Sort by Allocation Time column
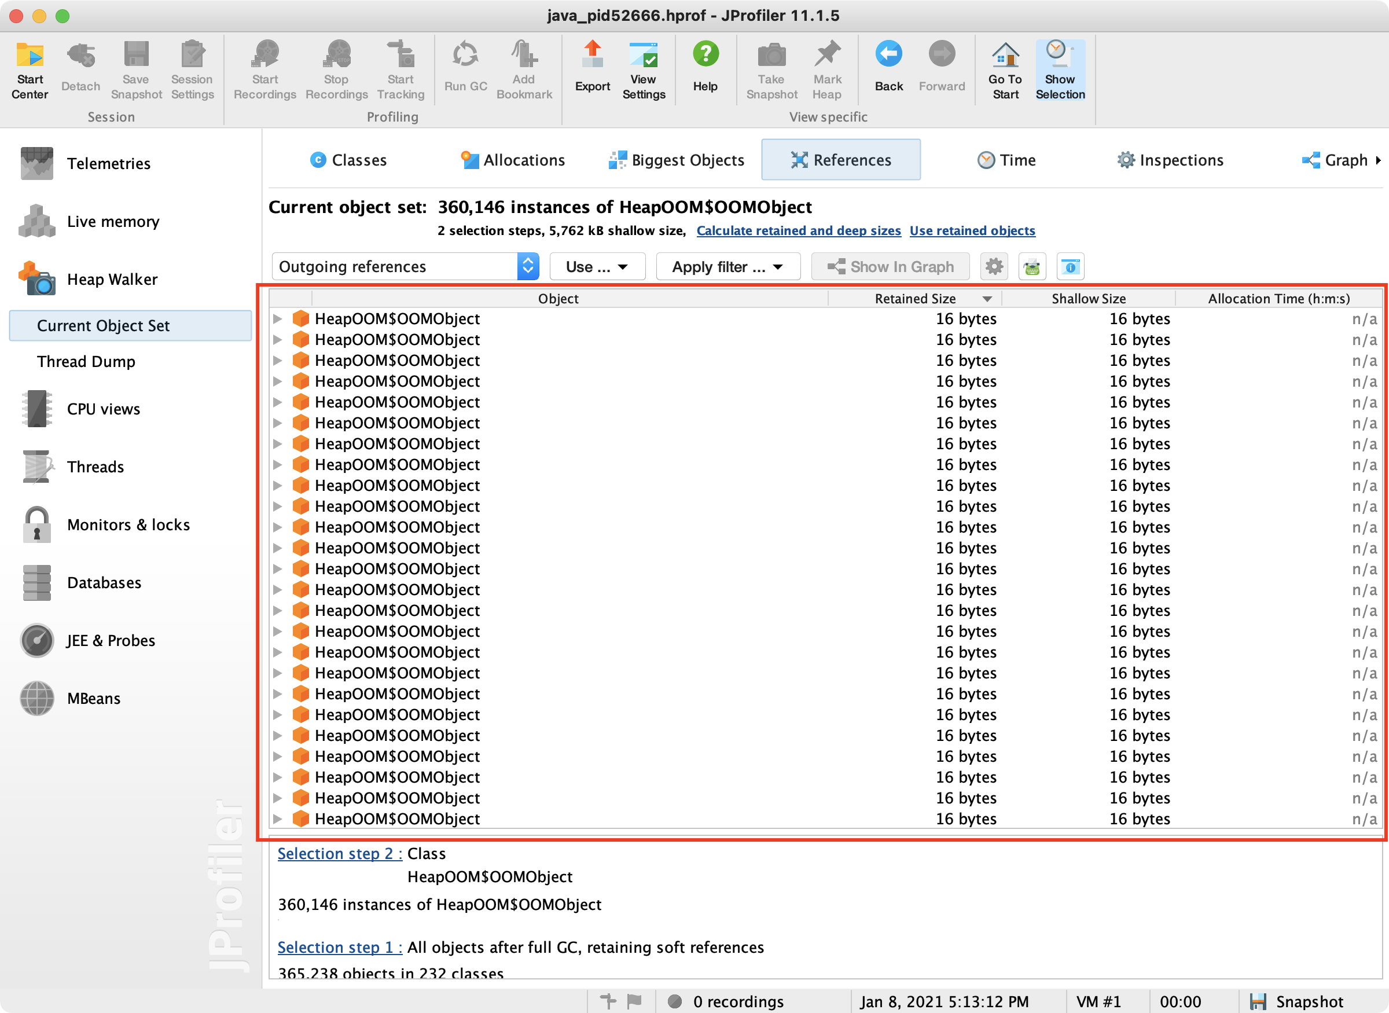1389x1013 pixels. click(x=1278, y=299)
